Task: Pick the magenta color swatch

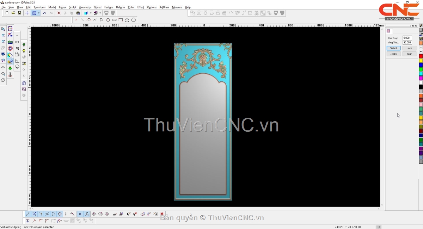Action: pos(421,78)
